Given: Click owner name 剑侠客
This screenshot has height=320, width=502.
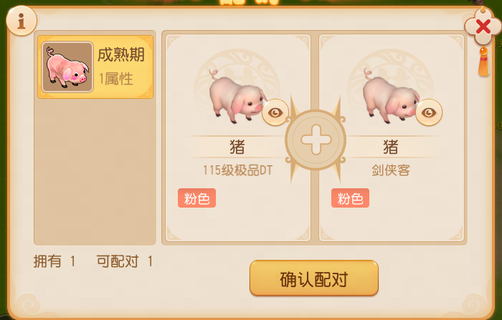Looking at the screenshot, I should (391, 170).
